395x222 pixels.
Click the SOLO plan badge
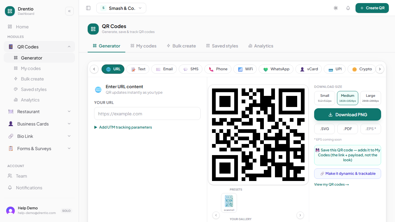(x=66, y=211)
